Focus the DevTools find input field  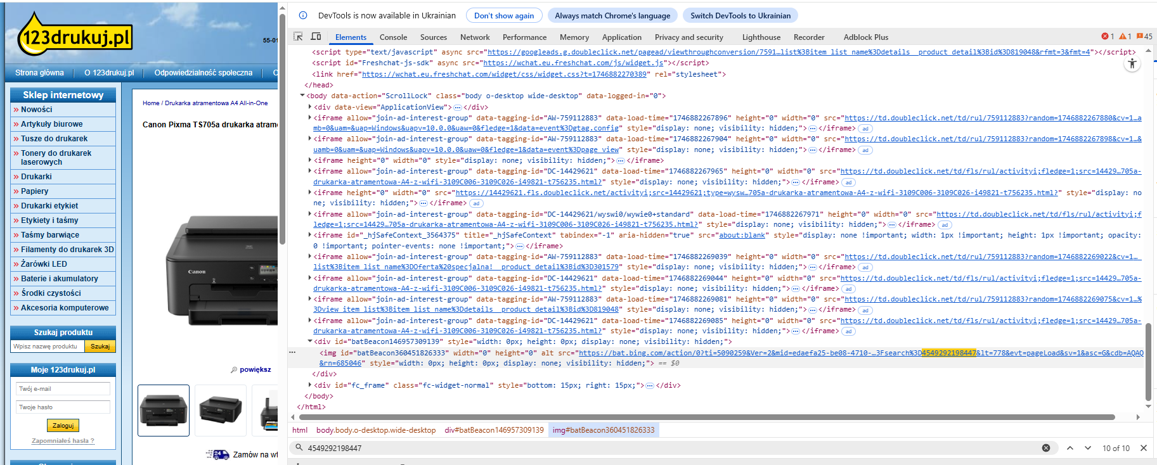(x=672, y=448)
